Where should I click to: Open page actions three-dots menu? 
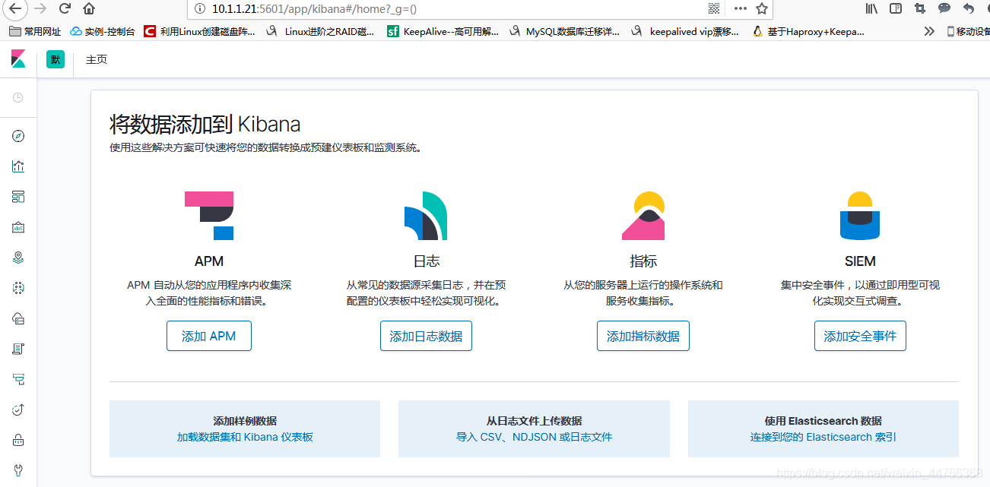pos(740,8)
